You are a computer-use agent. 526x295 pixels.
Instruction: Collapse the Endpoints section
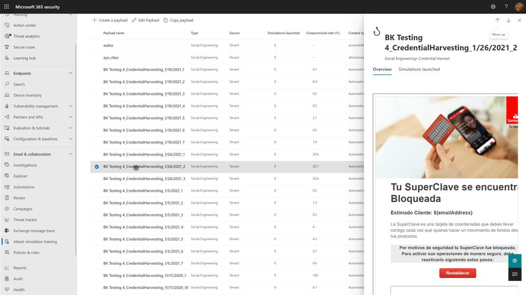71,73
